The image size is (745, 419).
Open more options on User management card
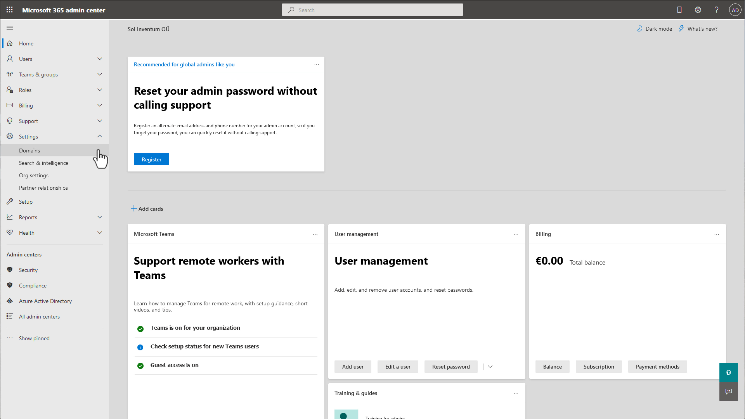(x=516, y=234)
